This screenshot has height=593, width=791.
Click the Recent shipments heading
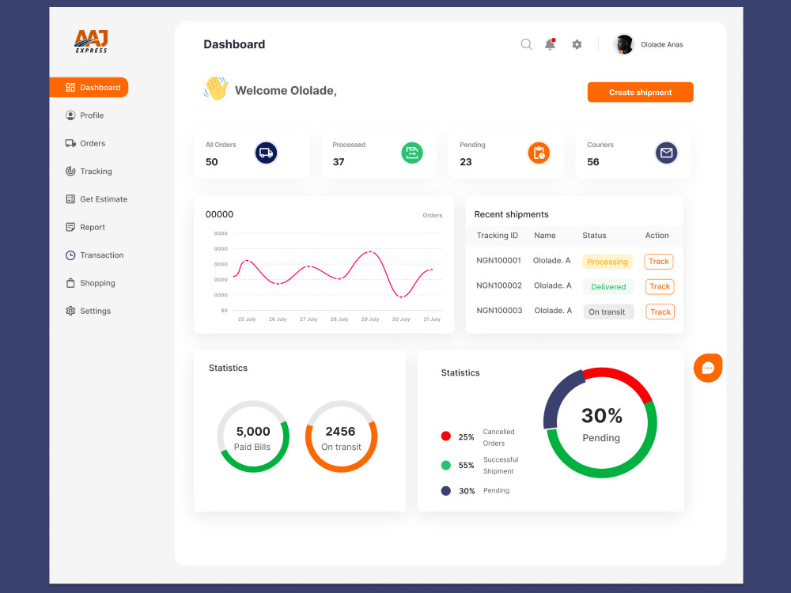coord(511,214)
